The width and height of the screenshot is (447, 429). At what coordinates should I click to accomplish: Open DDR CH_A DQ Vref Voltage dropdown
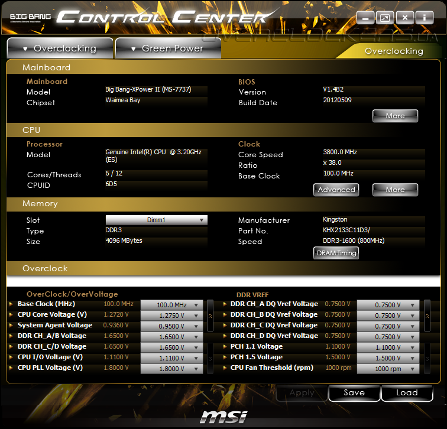tap(388, 305)
